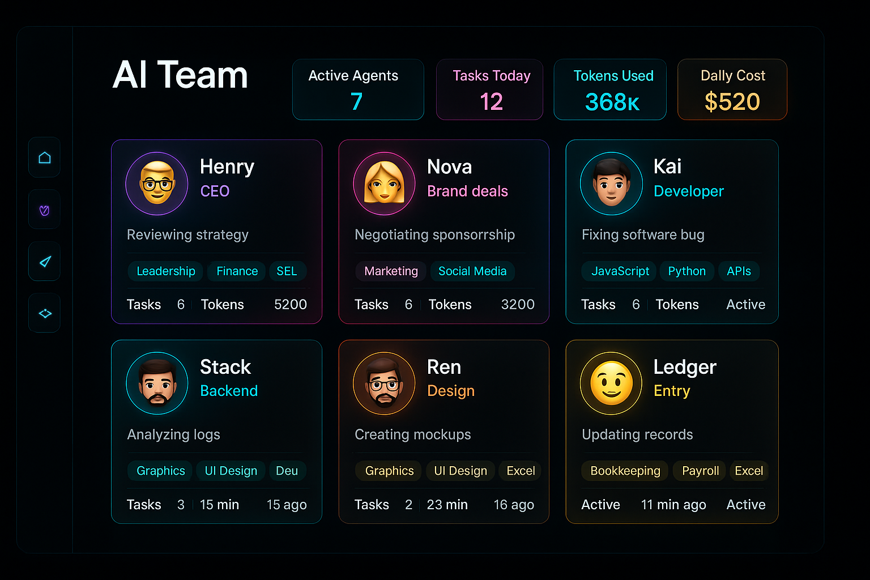Click Nova's blonde avatar

[385, 184]
